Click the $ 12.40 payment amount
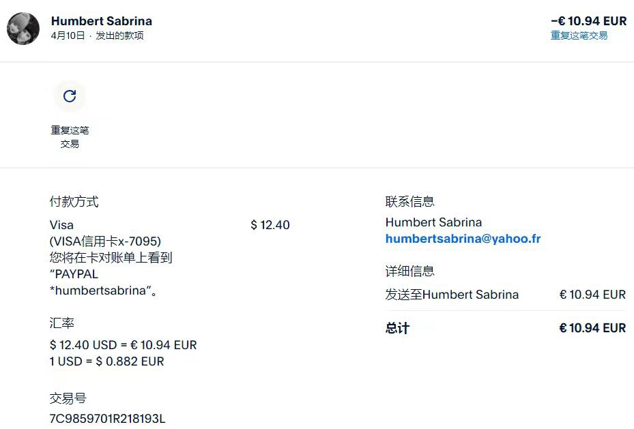 tap(270, 225)
